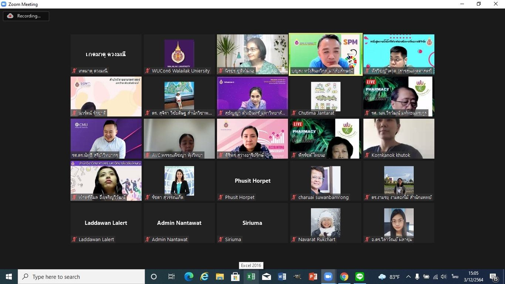Open Task View on the taskbar

tap(172, 277)
